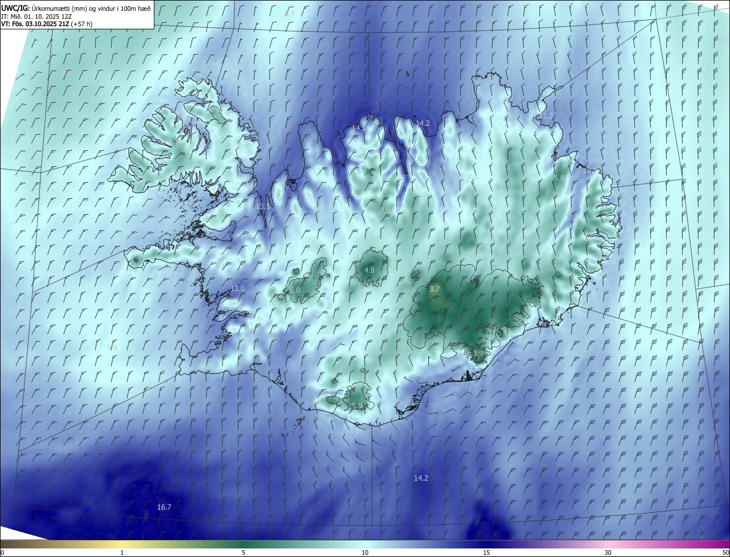The image size is (730, 557).
Task: Click the 5 tick on the colour scale
Action: click(244, 552)
